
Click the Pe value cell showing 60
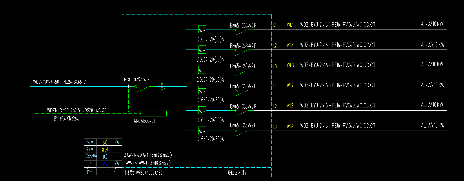point(105,142)
